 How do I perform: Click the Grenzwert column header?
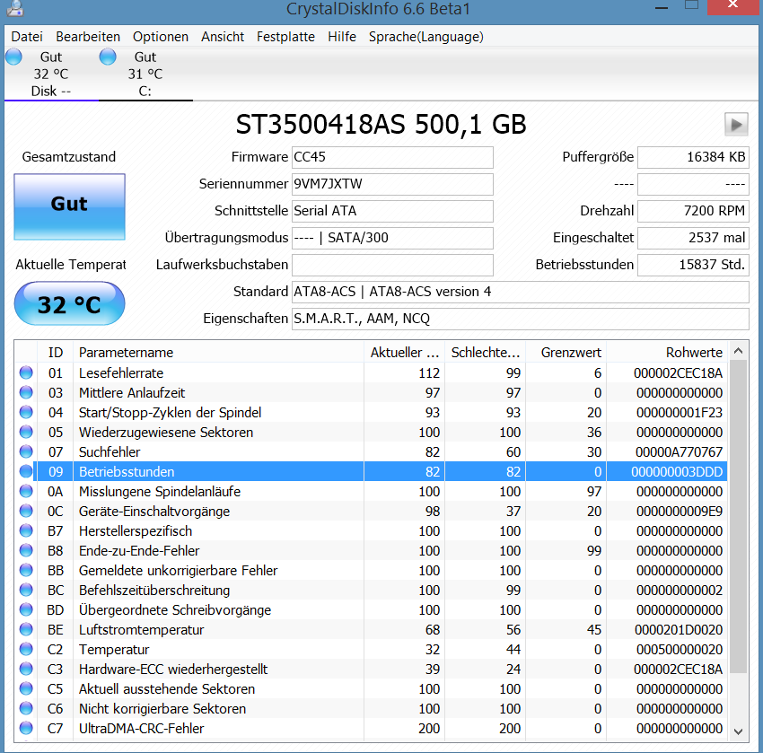(566, 352)
